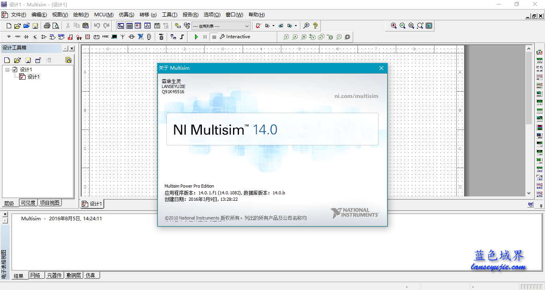Close the 关于 Multisim dialog
Image resolution: width=545 pixels, height=290 pixels.
pyautogui.click(x=381, y=68)
